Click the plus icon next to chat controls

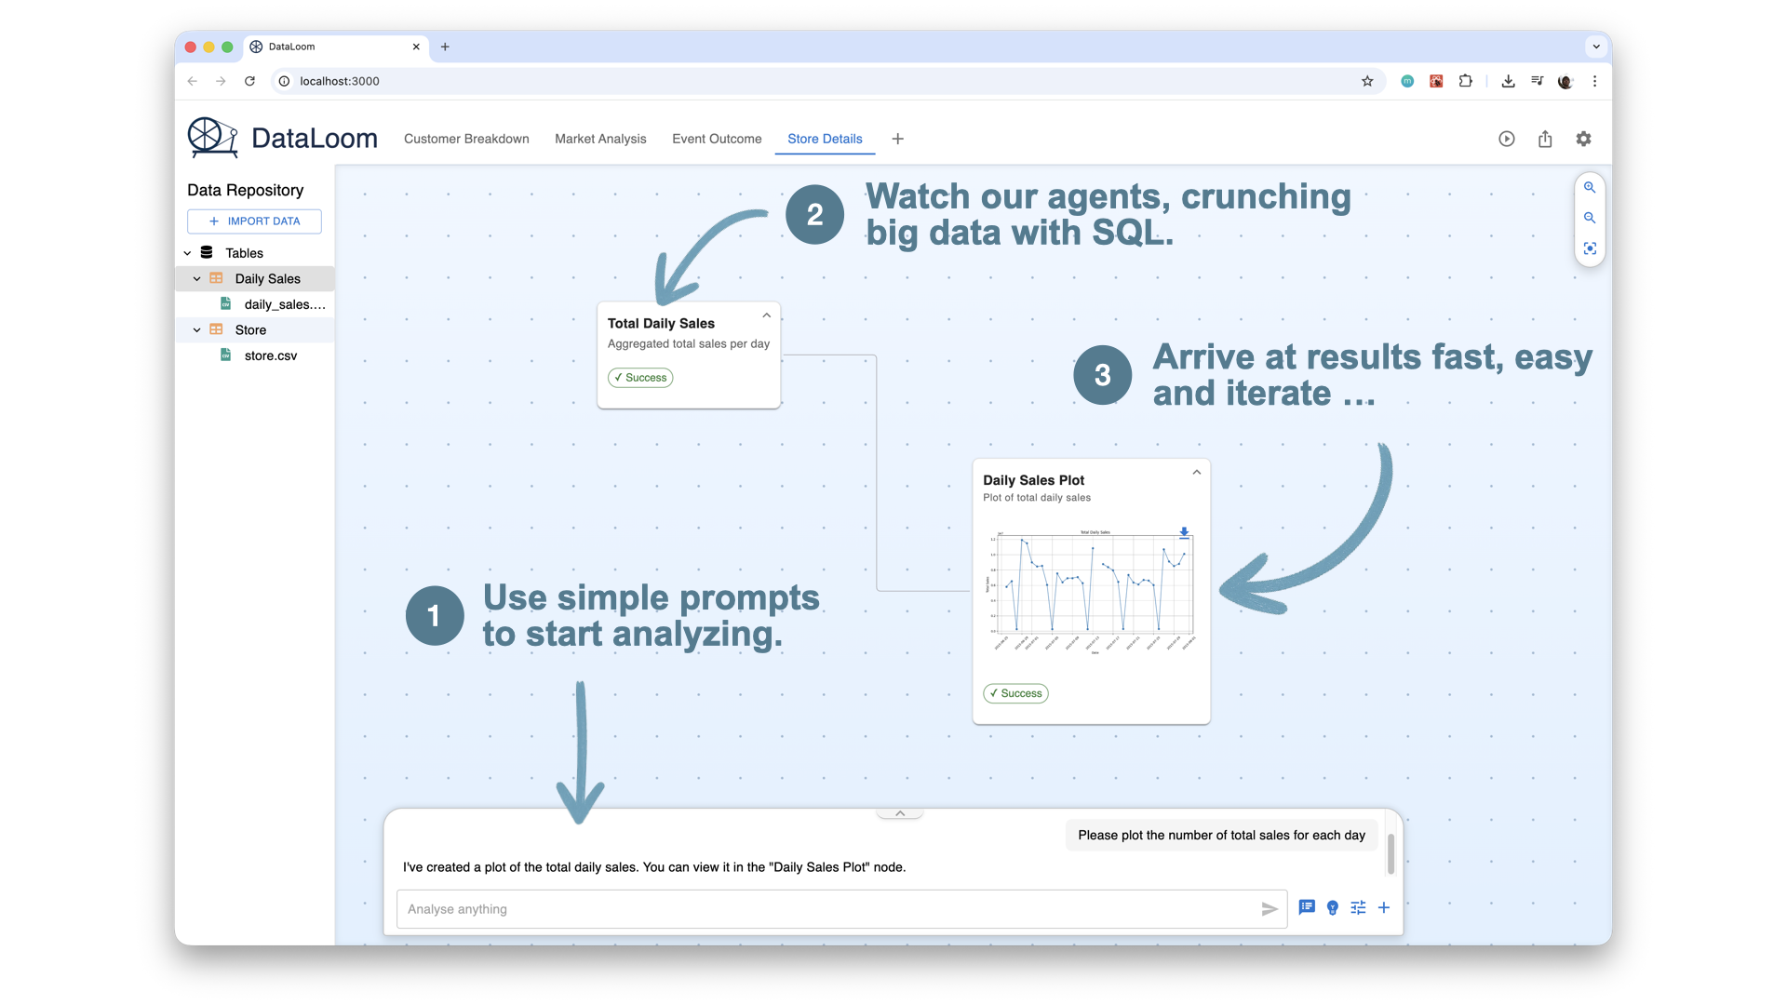[1384, 907]
